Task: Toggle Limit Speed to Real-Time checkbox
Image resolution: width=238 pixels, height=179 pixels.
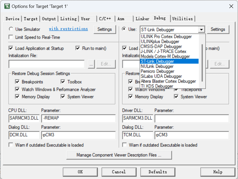Action: point(11,37)
